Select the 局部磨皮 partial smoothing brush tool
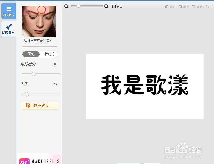 click(9, 28)
